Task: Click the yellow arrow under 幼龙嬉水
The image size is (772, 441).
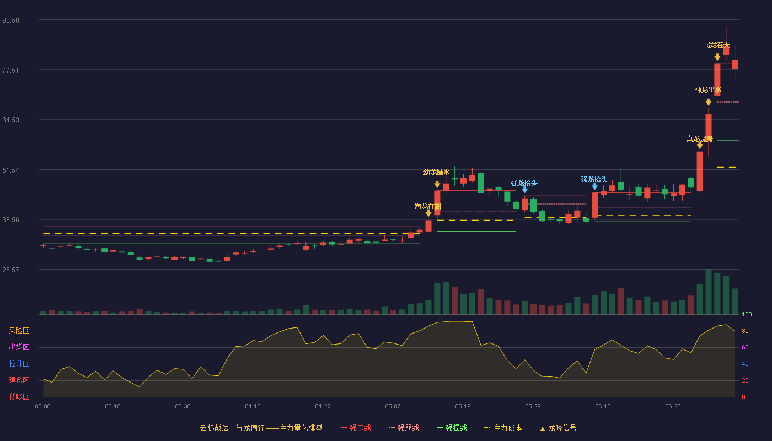Action: click(437, 185)
